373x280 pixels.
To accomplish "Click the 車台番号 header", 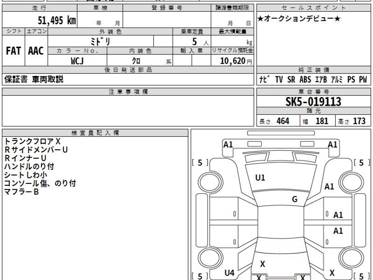I will click(314, 92).
